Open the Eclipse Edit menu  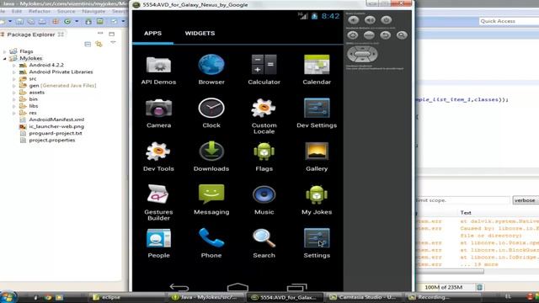pyautogui.click(x=16, y=11)
